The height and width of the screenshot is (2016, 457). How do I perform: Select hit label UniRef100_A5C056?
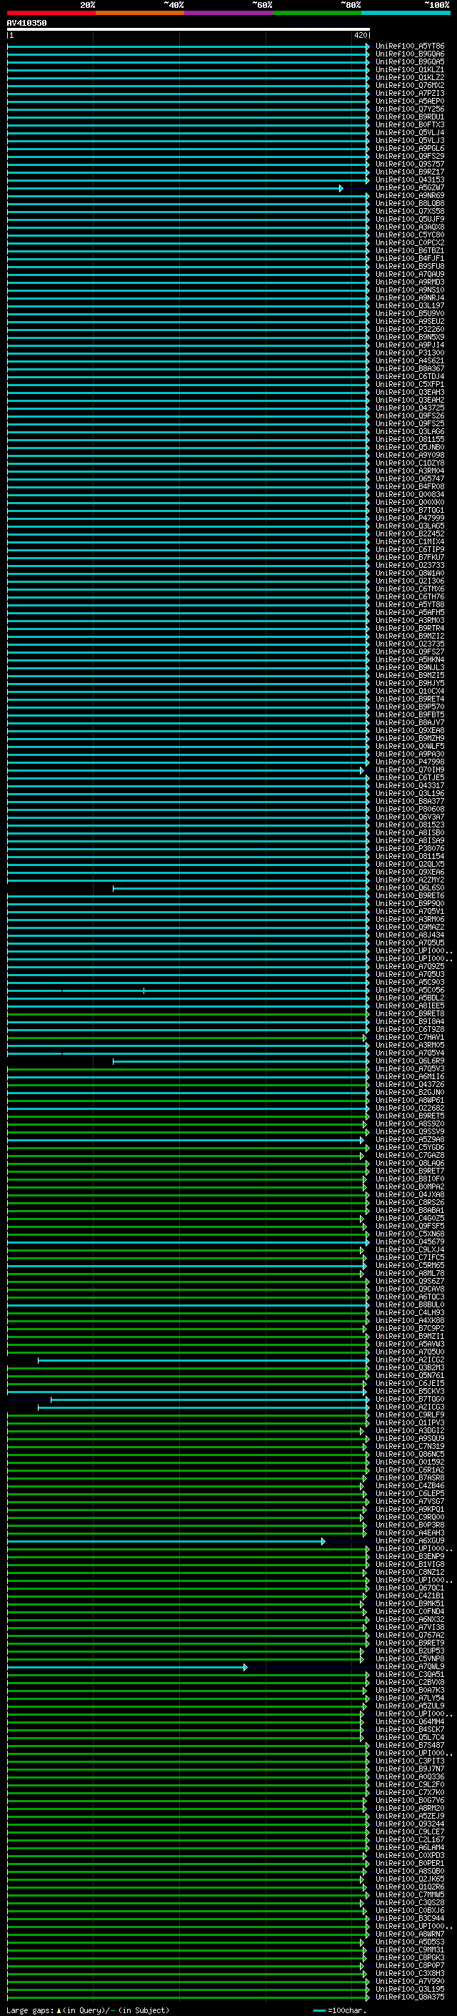pyautogui.click(x=410, y=990)
